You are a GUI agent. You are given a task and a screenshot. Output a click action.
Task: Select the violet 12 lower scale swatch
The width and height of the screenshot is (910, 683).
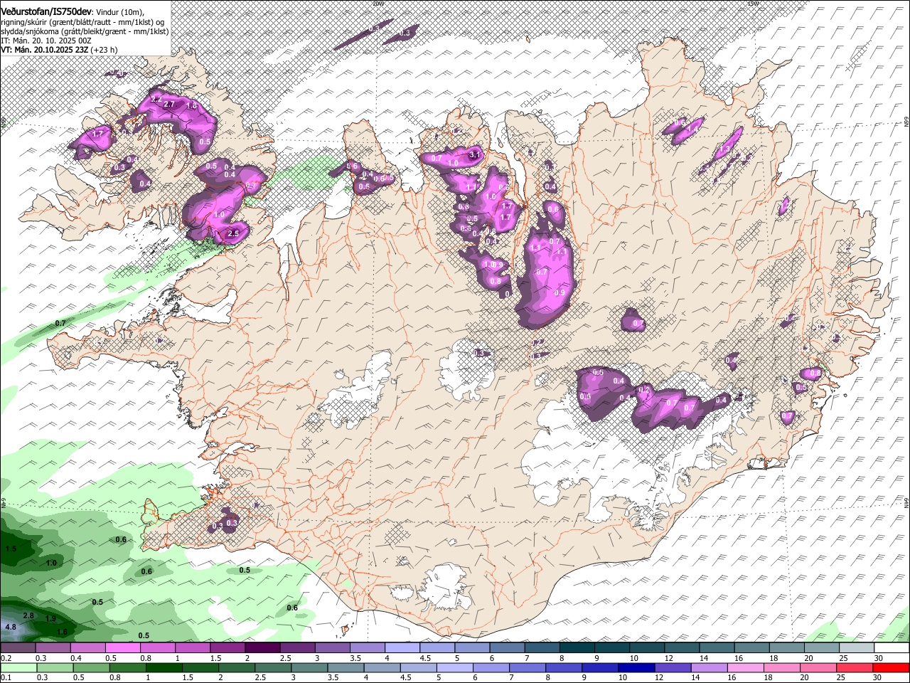673,668
